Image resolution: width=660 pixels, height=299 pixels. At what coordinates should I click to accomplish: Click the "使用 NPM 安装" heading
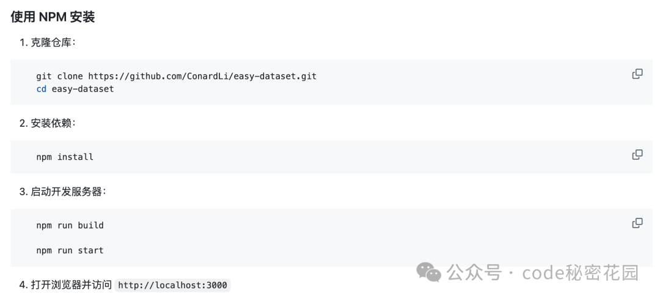pyautogui.click(x=53, y=17)
